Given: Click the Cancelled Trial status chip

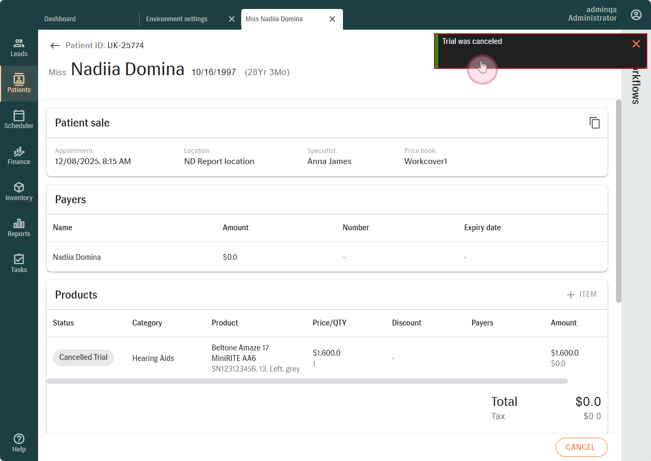Looking at the screenshot, I should (83, 358).
